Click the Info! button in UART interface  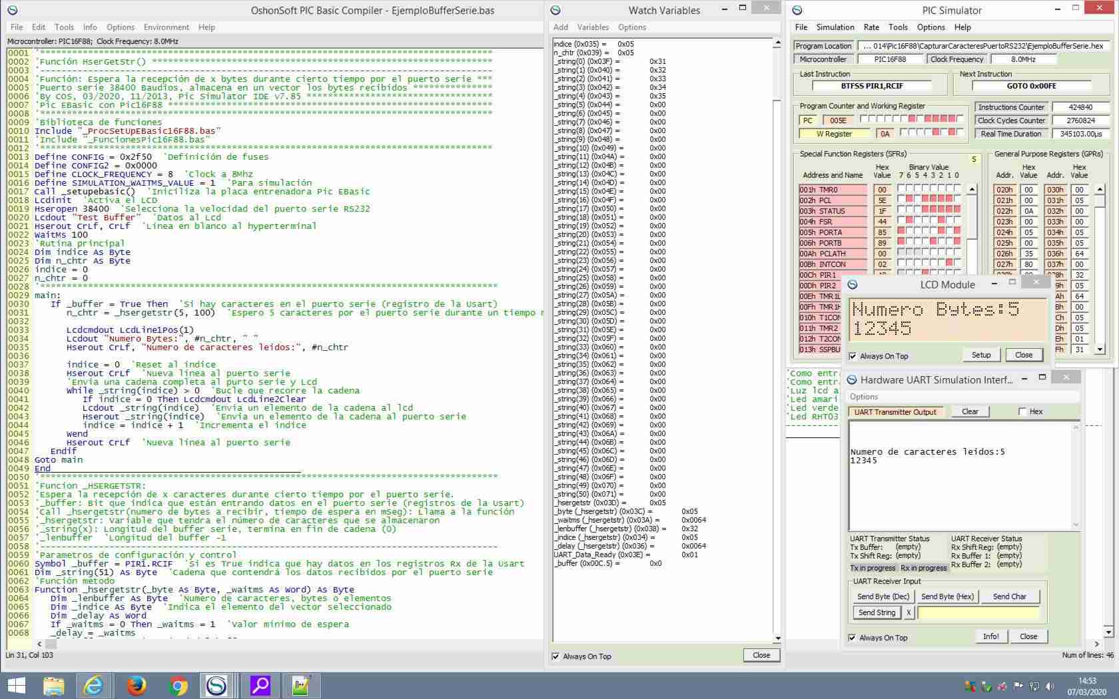coord(991,636)
